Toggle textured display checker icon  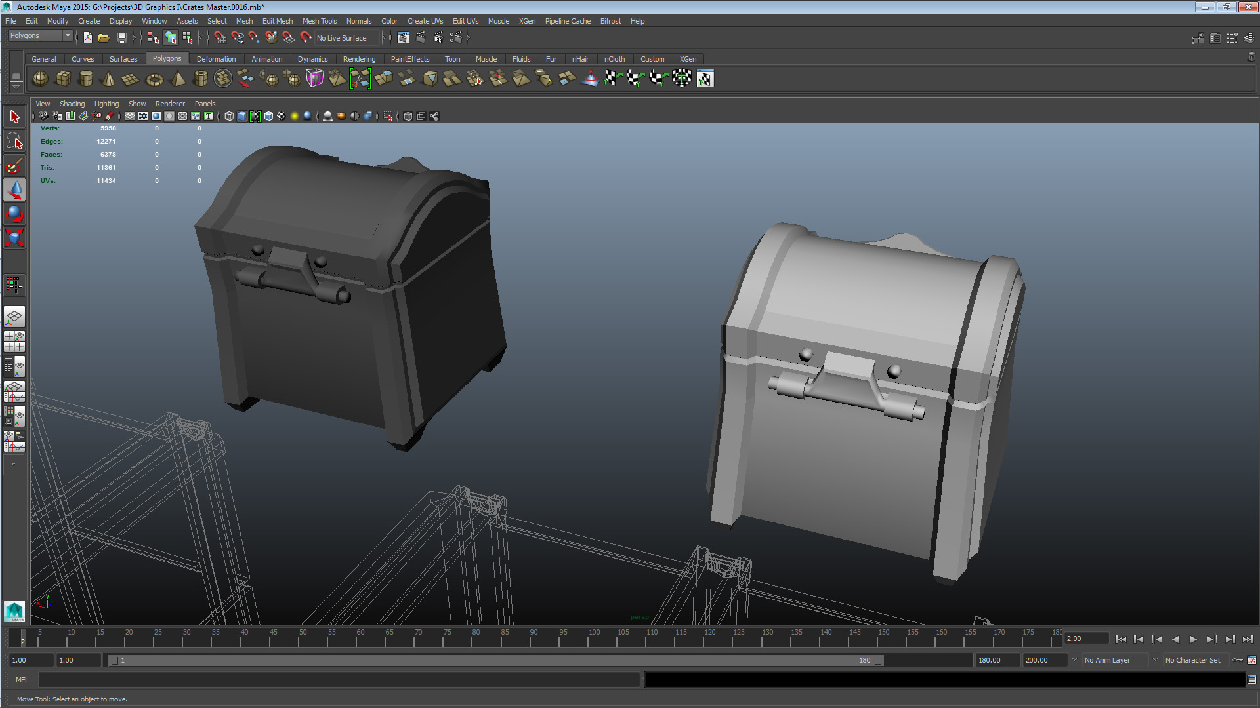[x=282, y=116]
